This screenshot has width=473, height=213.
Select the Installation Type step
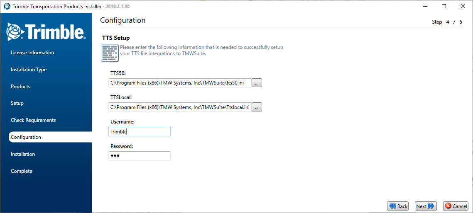[29, 70]
